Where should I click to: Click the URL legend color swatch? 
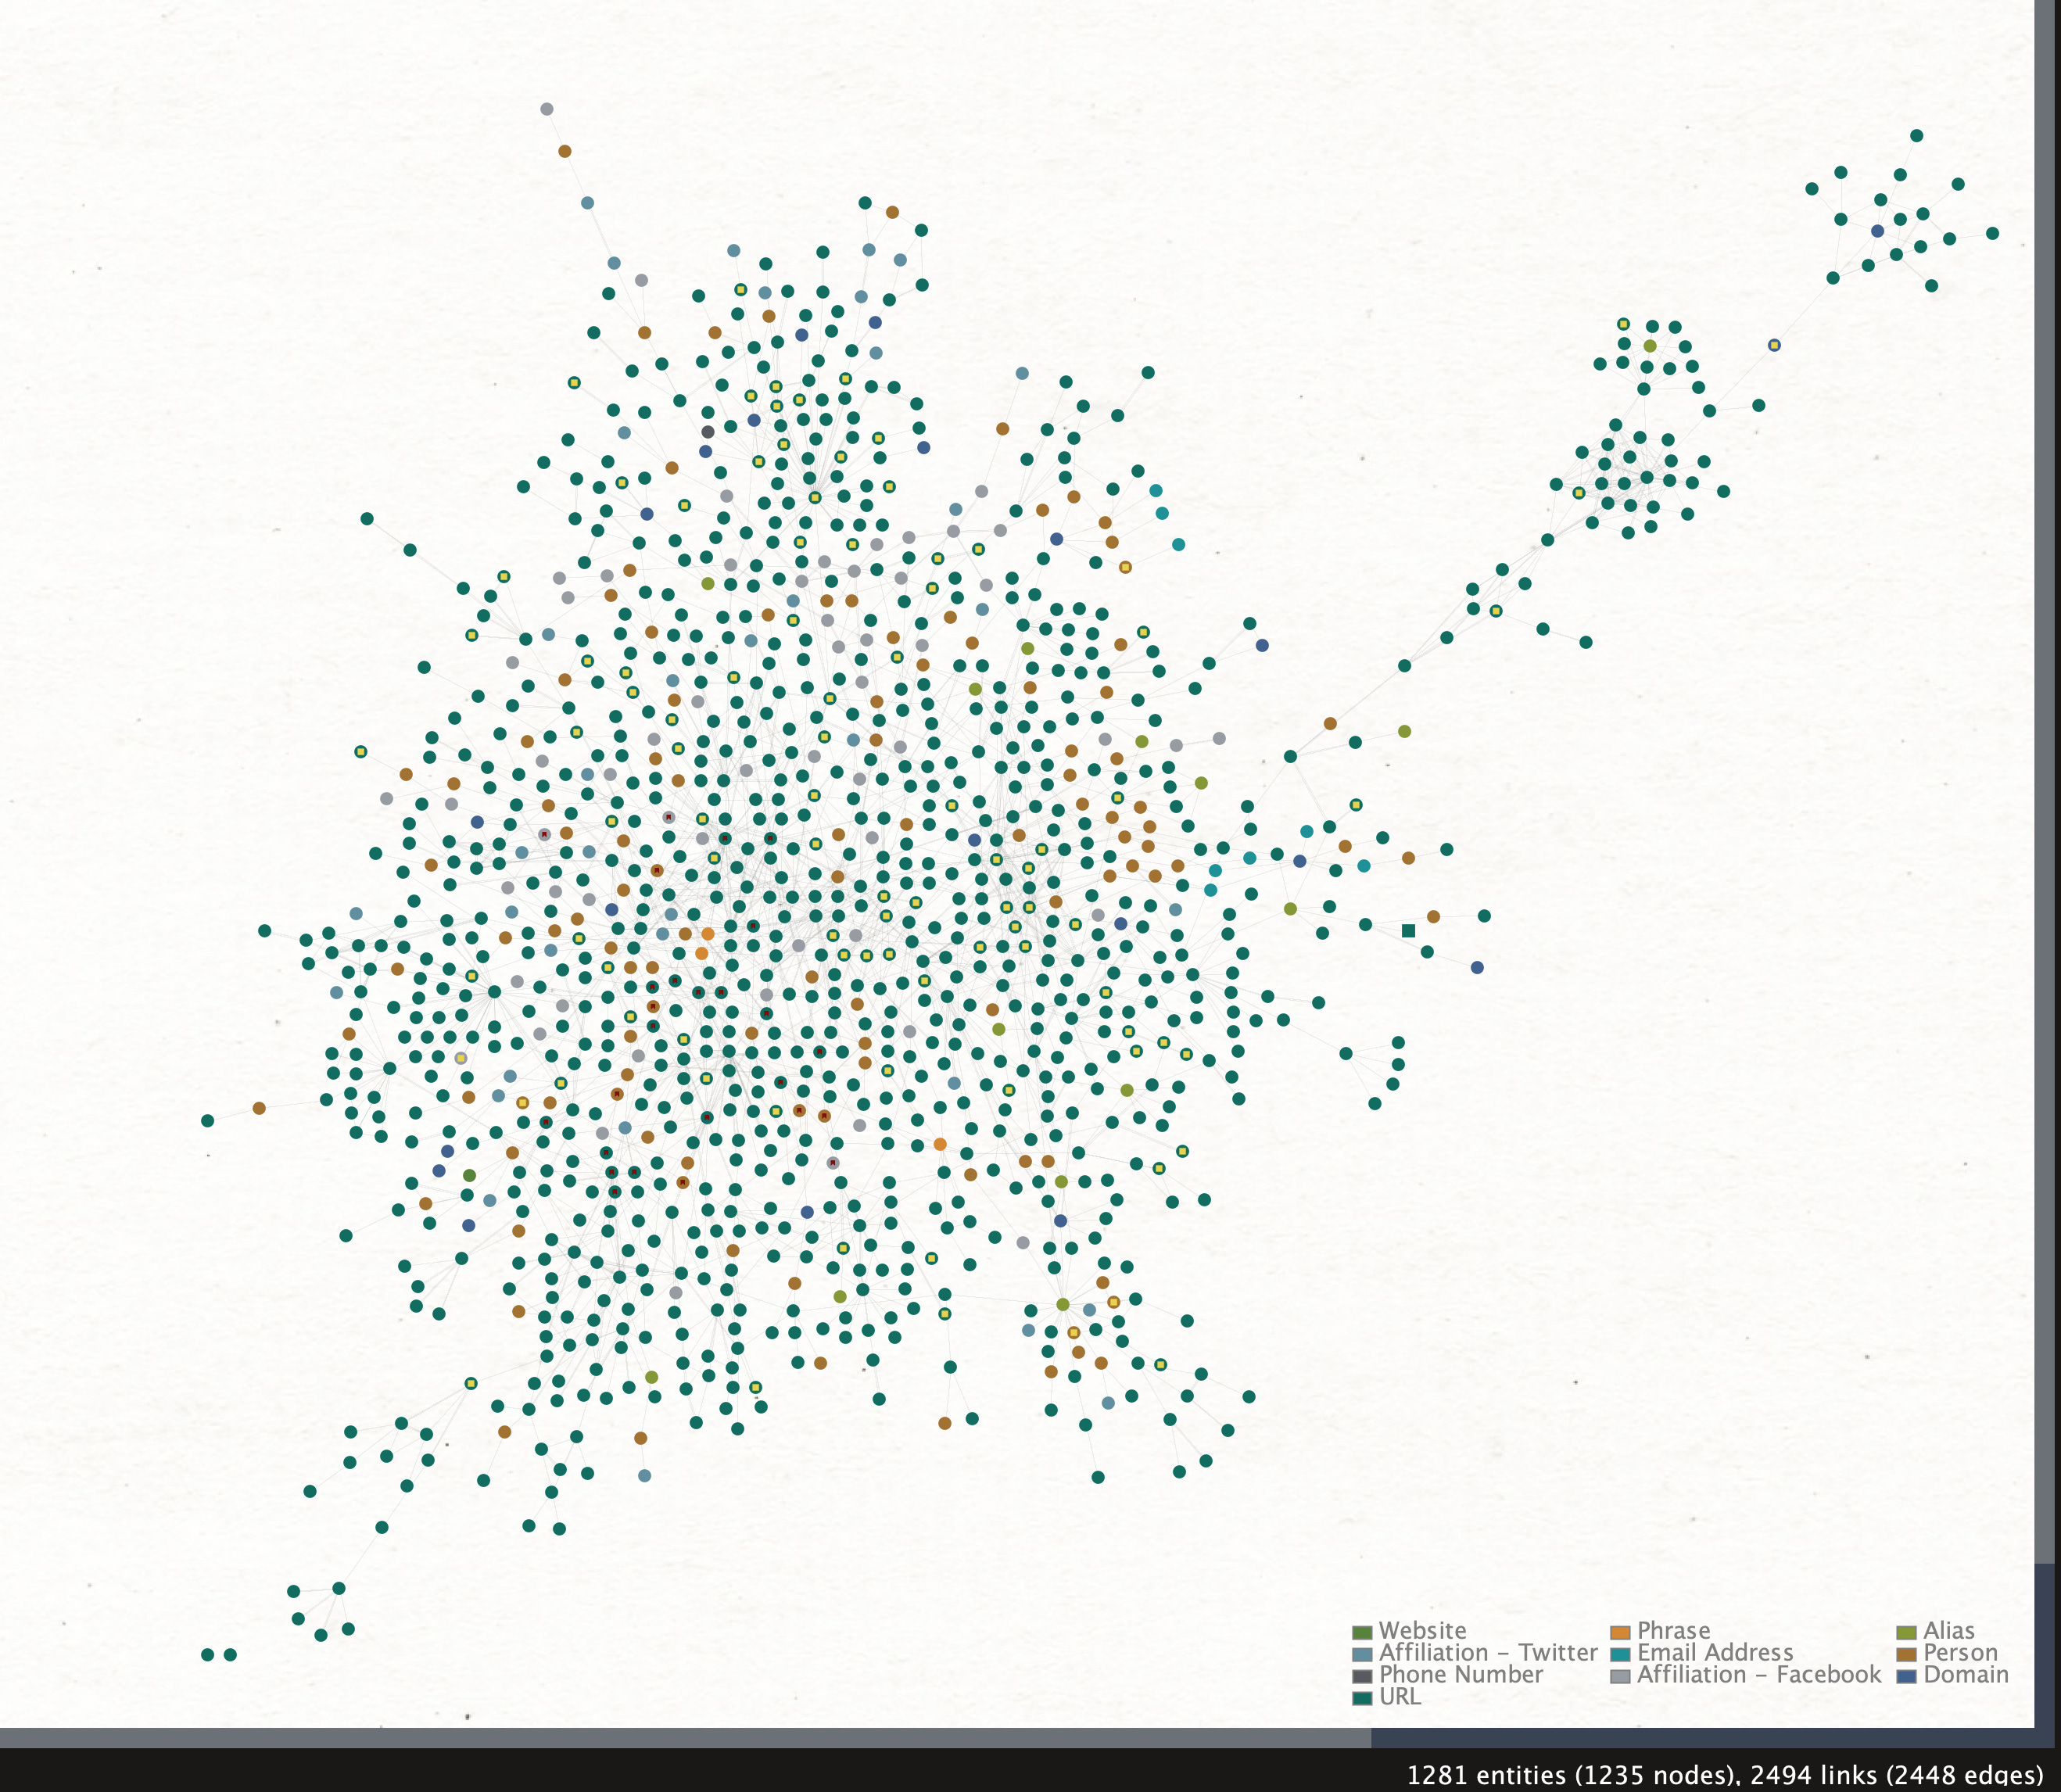pyautogui.click(x=1361, y=1698)
